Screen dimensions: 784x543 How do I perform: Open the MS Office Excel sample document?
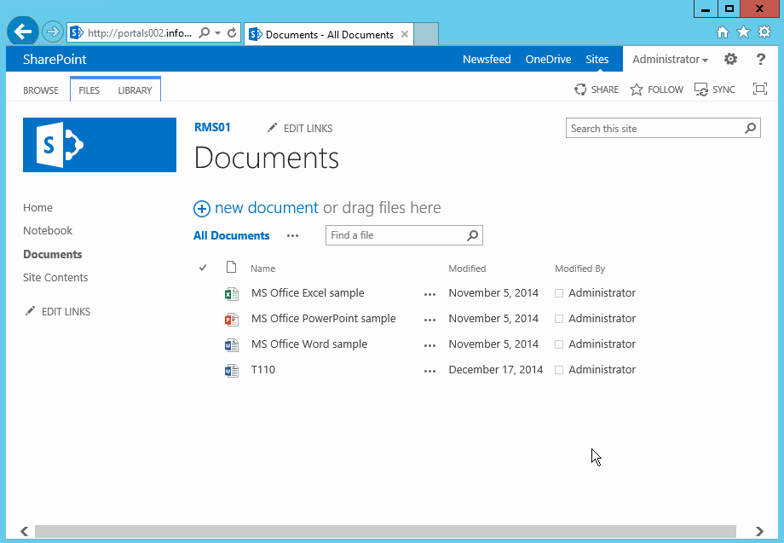point(308,293)
